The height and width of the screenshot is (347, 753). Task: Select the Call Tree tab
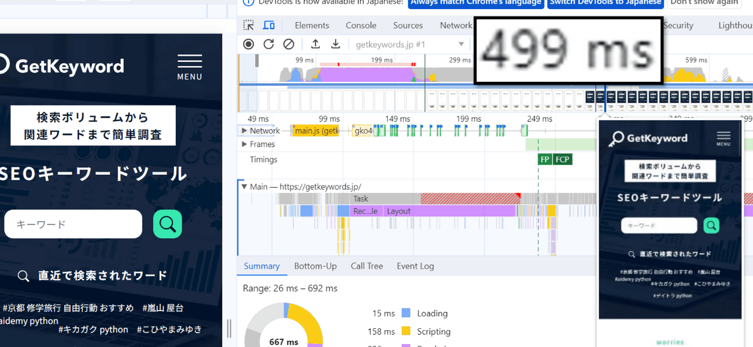tap(367, 266)
